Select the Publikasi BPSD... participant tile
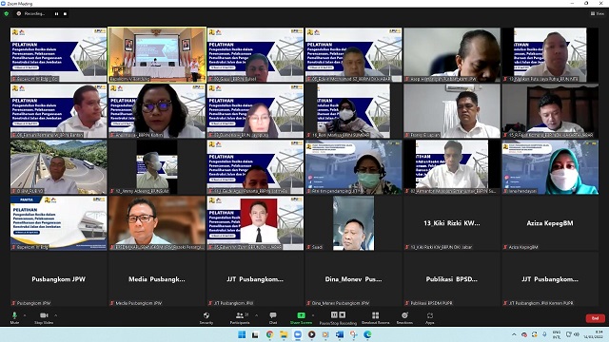 point(452,279)
